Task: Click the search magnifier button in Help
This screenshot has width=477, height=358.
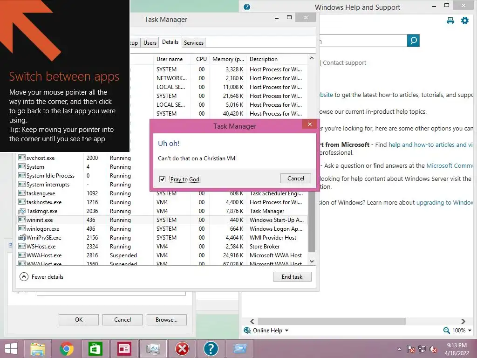Action: coord(414,41)
